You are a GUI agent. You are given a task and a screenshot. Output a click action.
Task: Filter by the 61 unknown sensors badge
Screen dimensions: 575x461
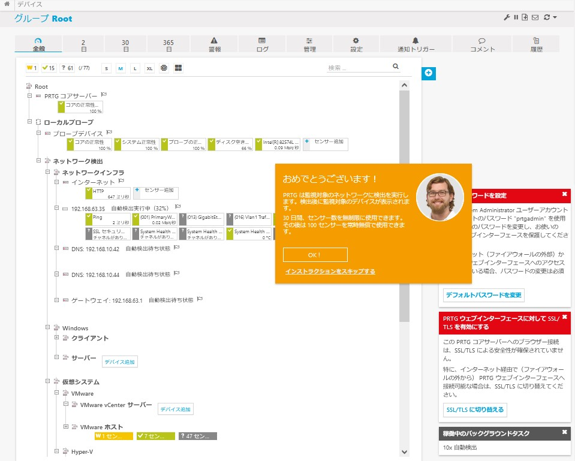(67, 68)
